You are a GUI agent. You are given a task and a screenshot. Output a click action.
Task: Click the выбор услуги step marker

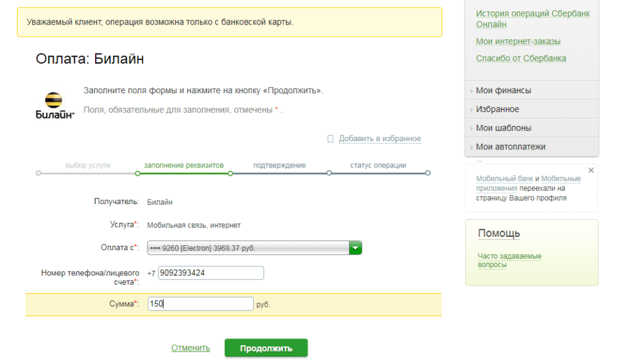tap(38, 173)
